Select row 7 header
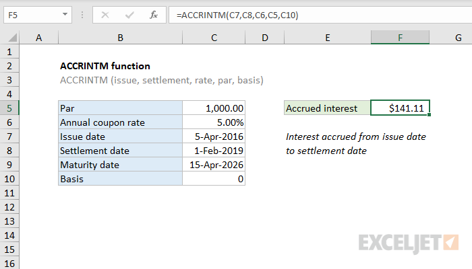Viewport: 472px width, 269px height. tap(9, 137)
